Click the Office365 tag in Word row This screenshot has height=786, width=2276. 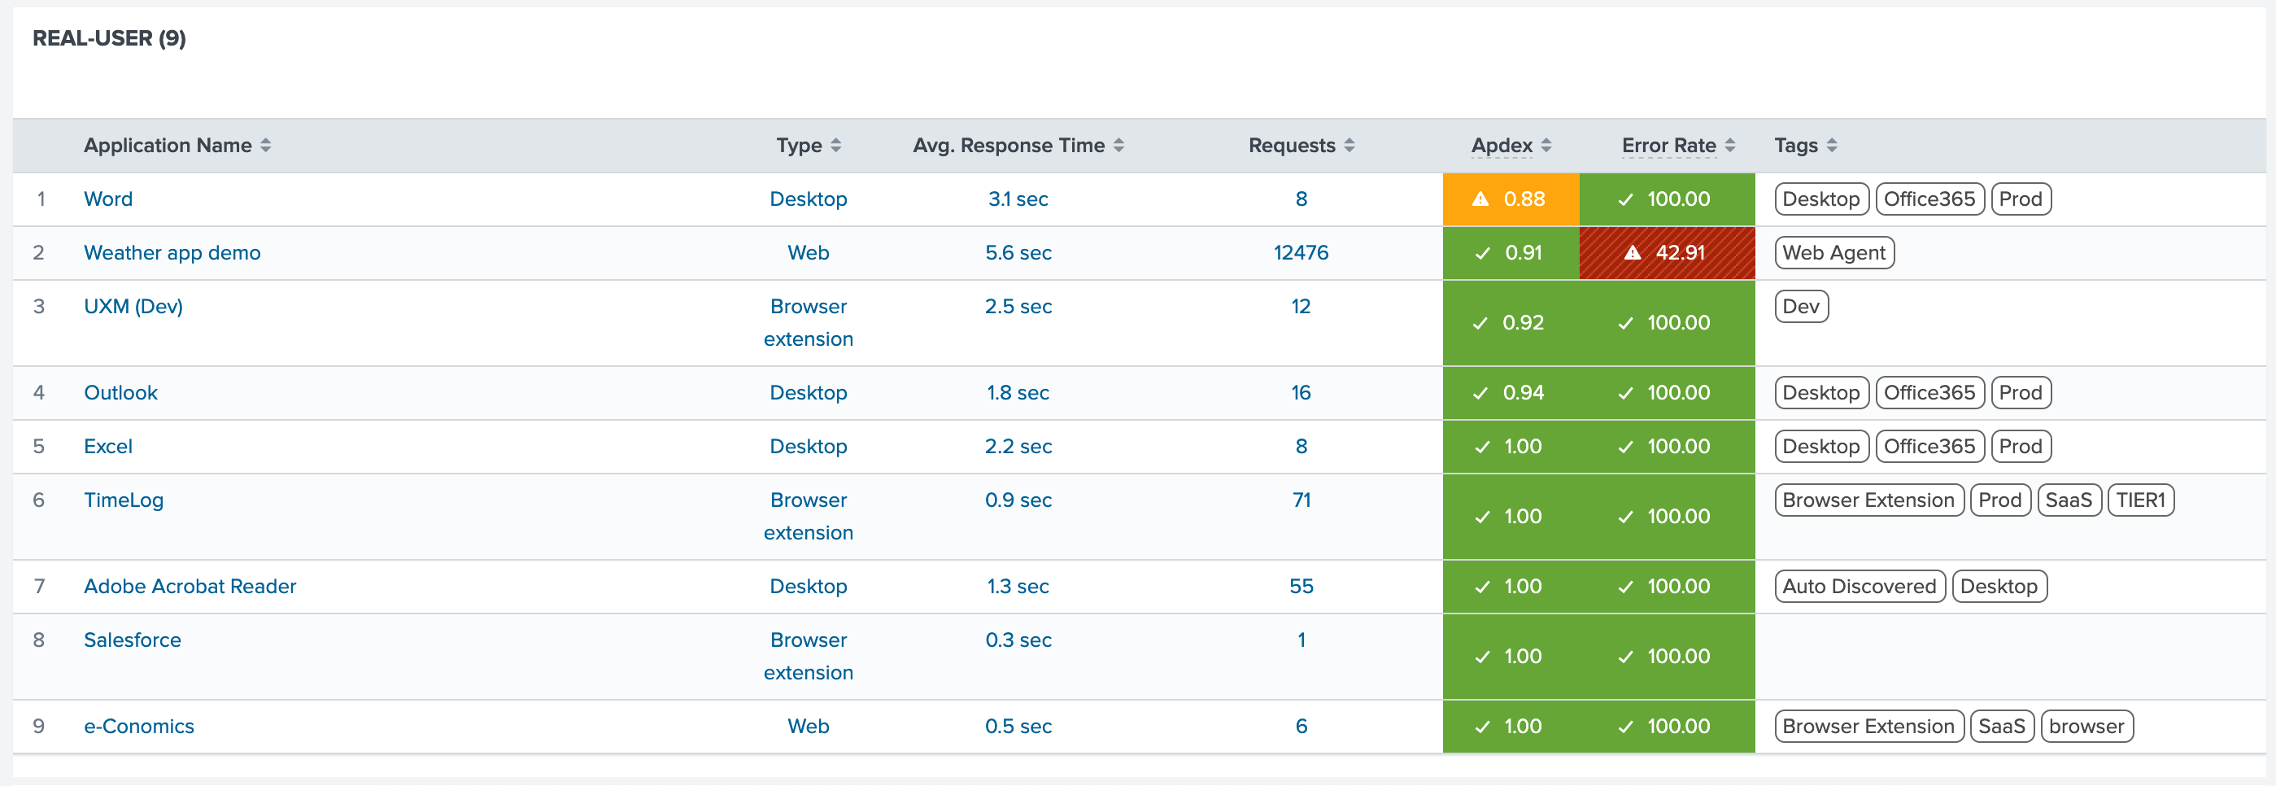[1929, 200]
